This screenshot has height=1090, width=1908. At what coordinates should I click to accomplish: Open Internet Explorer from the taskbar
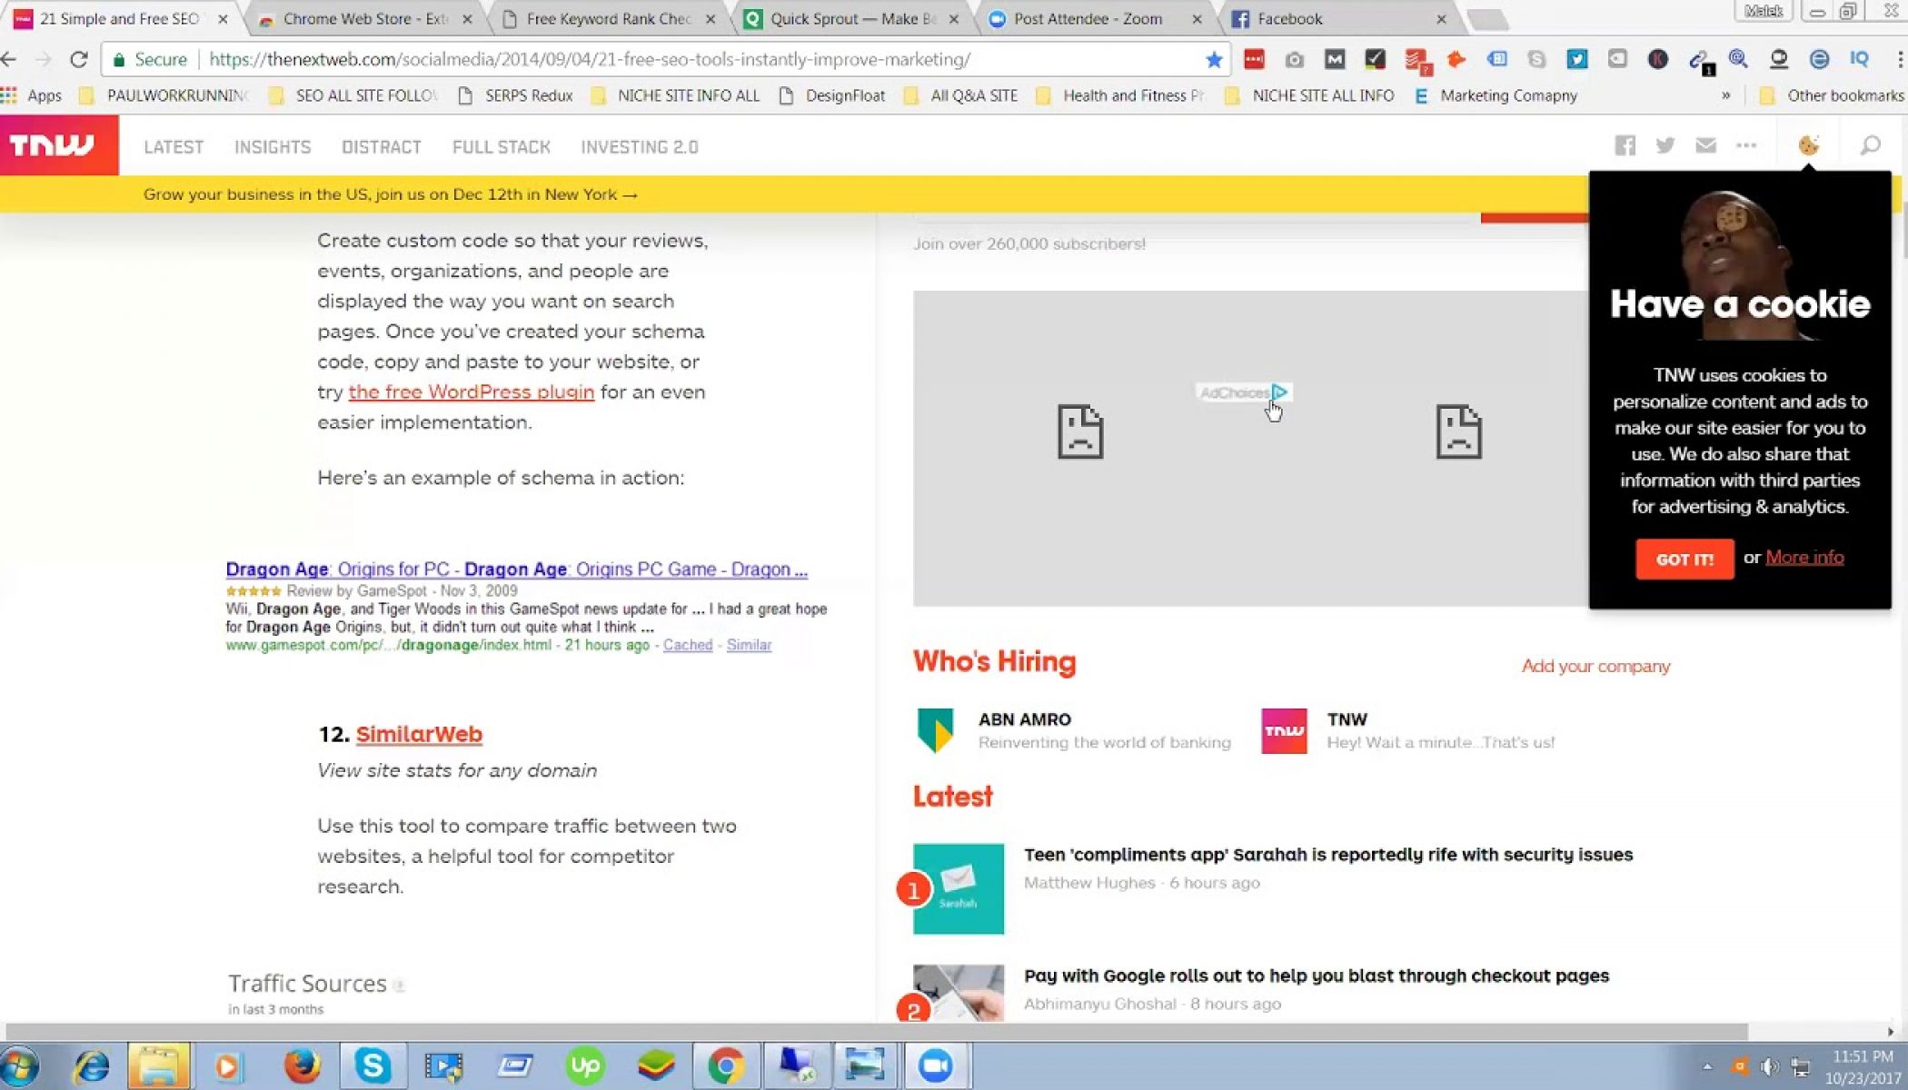coord(91,1065)
